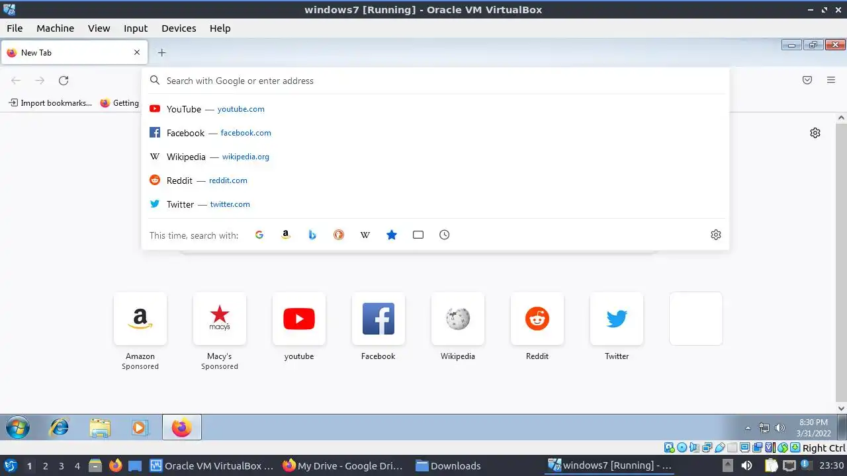Image resolution: width=847 pixels, height=476 pixels.
Task: Click VirtualBox hard disk status icon
Action: coord(669,448)
